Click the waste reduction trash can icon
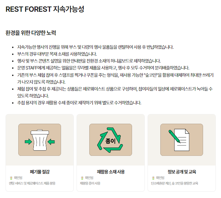The height and width of the screenshot is (198, 221). 40,140
